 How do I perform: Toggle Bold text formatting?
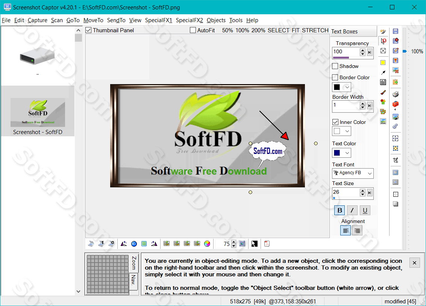tap(340, 210)
